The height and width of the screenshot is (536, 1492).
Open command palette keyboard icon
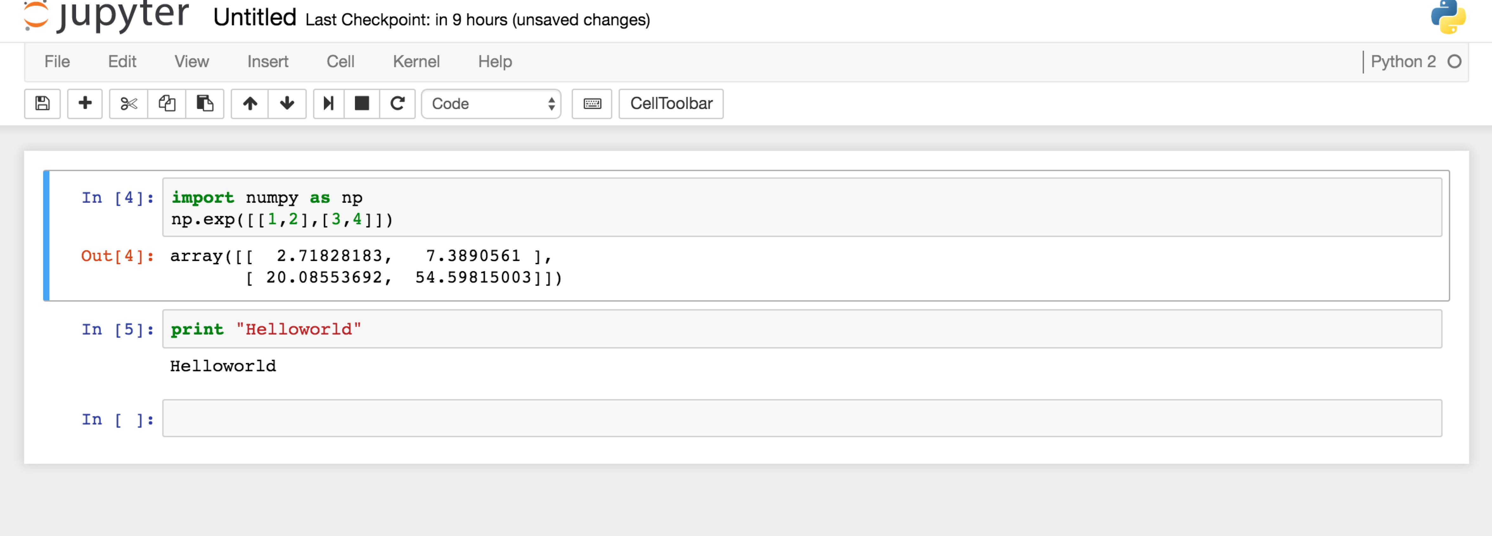click(x=592, y=104)
